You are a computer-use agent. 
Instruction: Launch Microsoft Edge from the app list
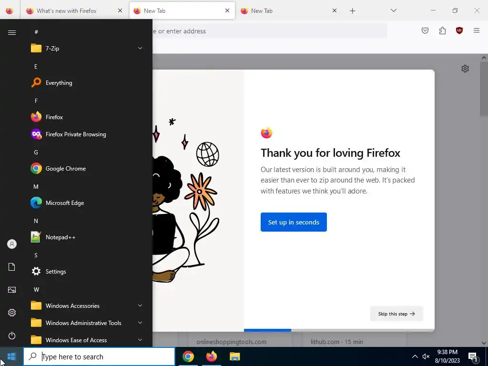click(87, 203)
